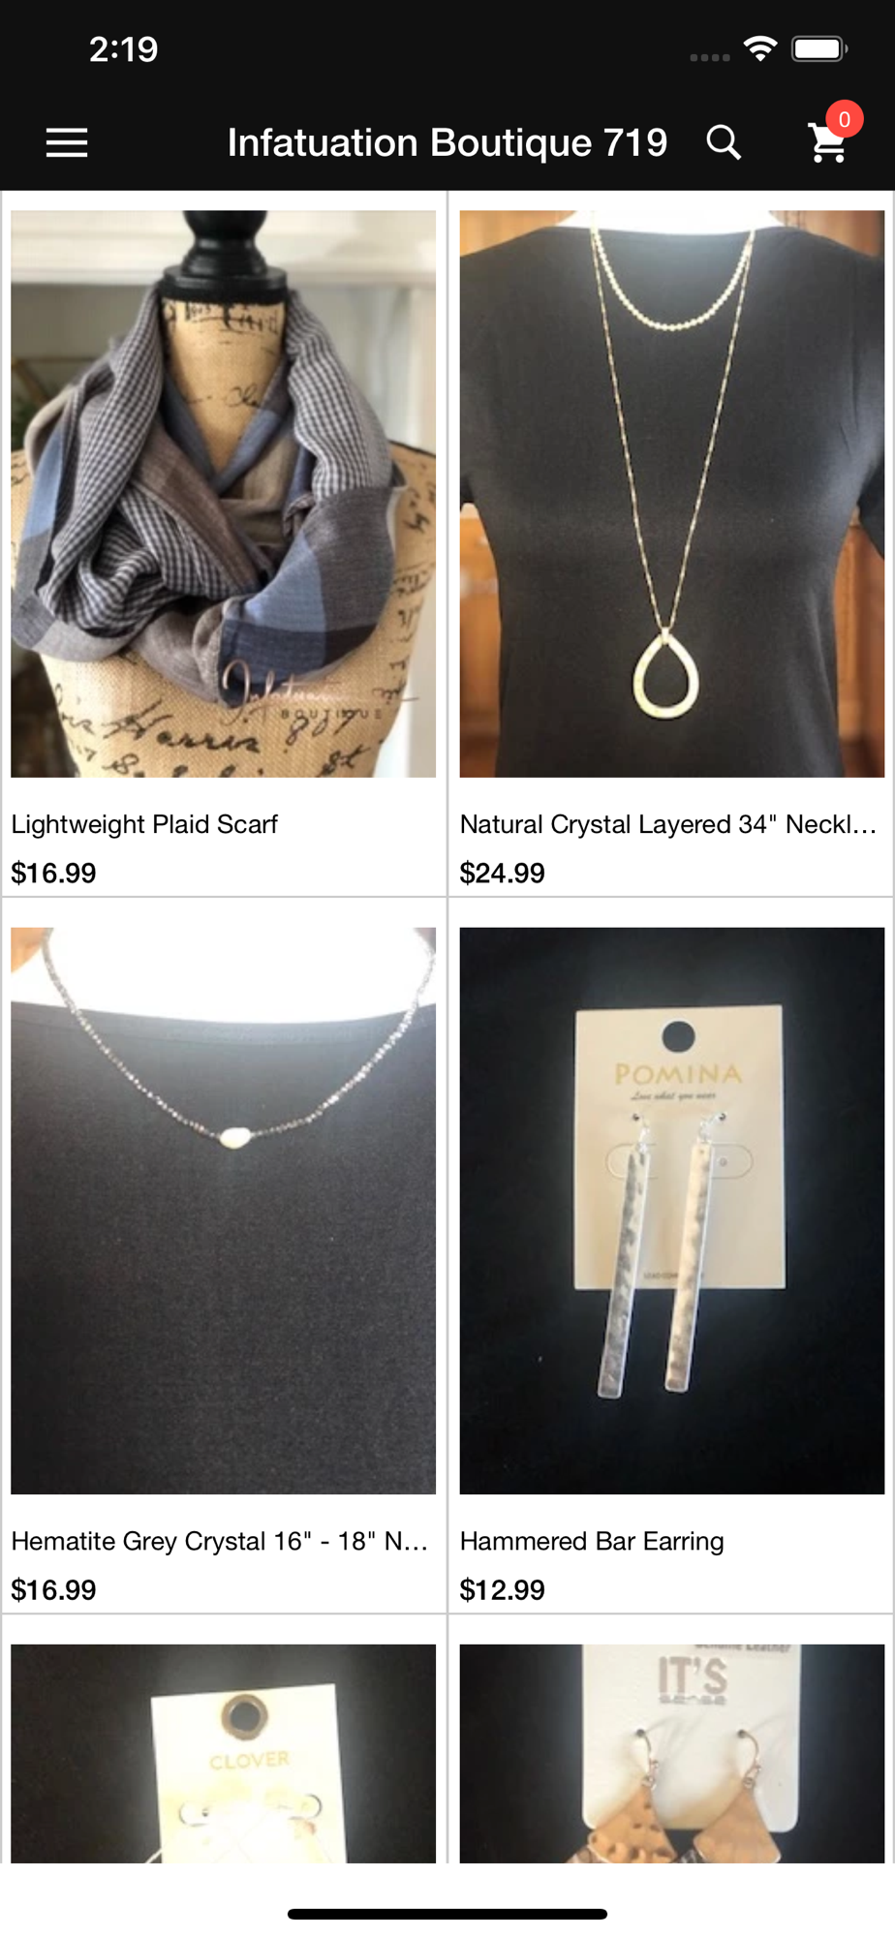Screen dimensions: 895x1937
Task: Open the Lightweight Plaid Scarf photo
Action: pyautogui.click(x=224, y=494)
